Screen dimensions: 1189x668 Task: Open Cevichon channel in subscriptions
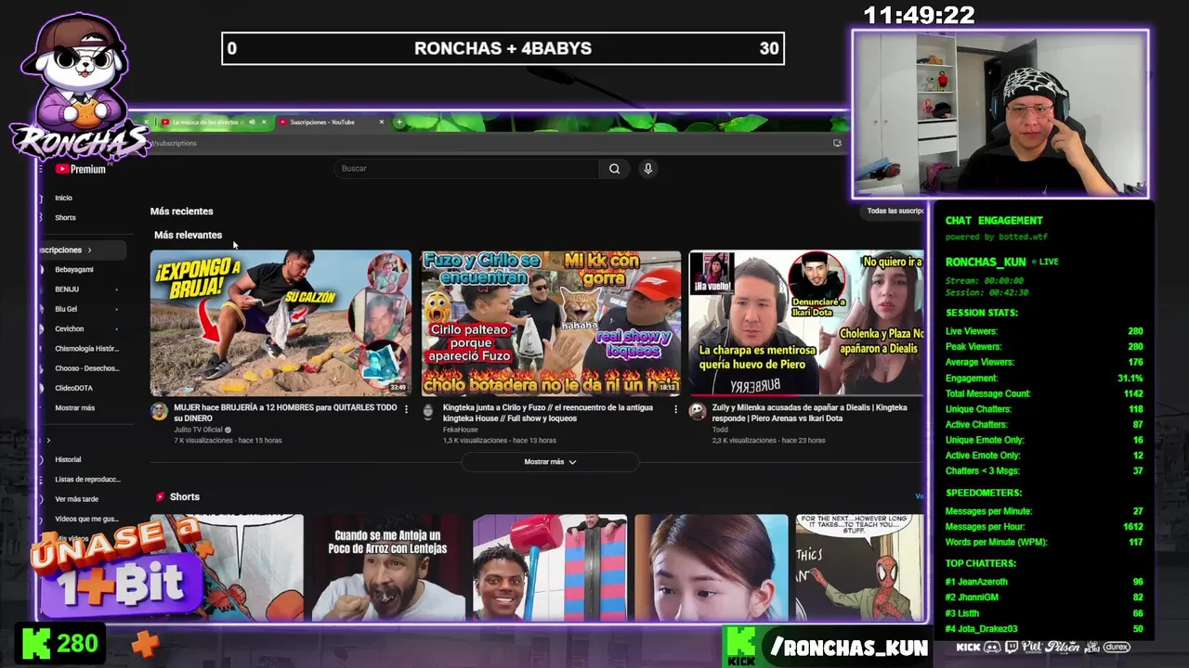(x=70, y=328)
